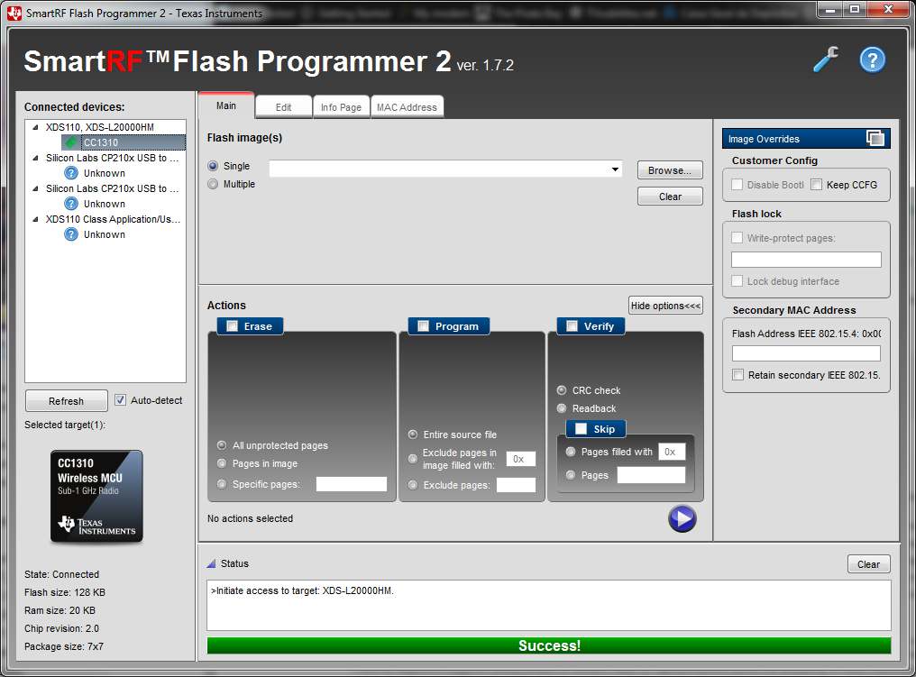Click Hide options<<< button
The height and width of the screenshot is (677, 916).
[x=665, y=306]
